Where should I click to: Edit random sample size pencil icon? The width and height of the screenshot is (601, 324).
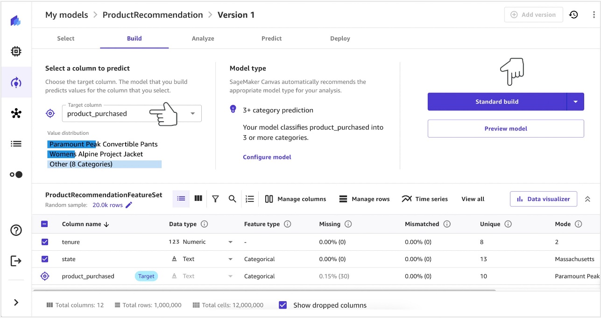[129, 205]
